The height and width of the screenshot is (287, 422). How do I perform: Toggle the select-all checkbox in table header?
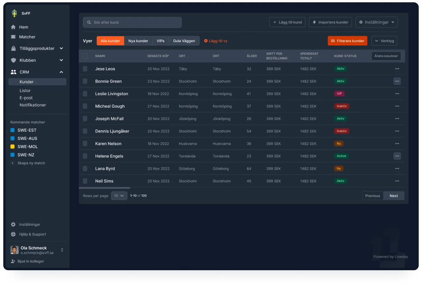(x=85, y=56)
